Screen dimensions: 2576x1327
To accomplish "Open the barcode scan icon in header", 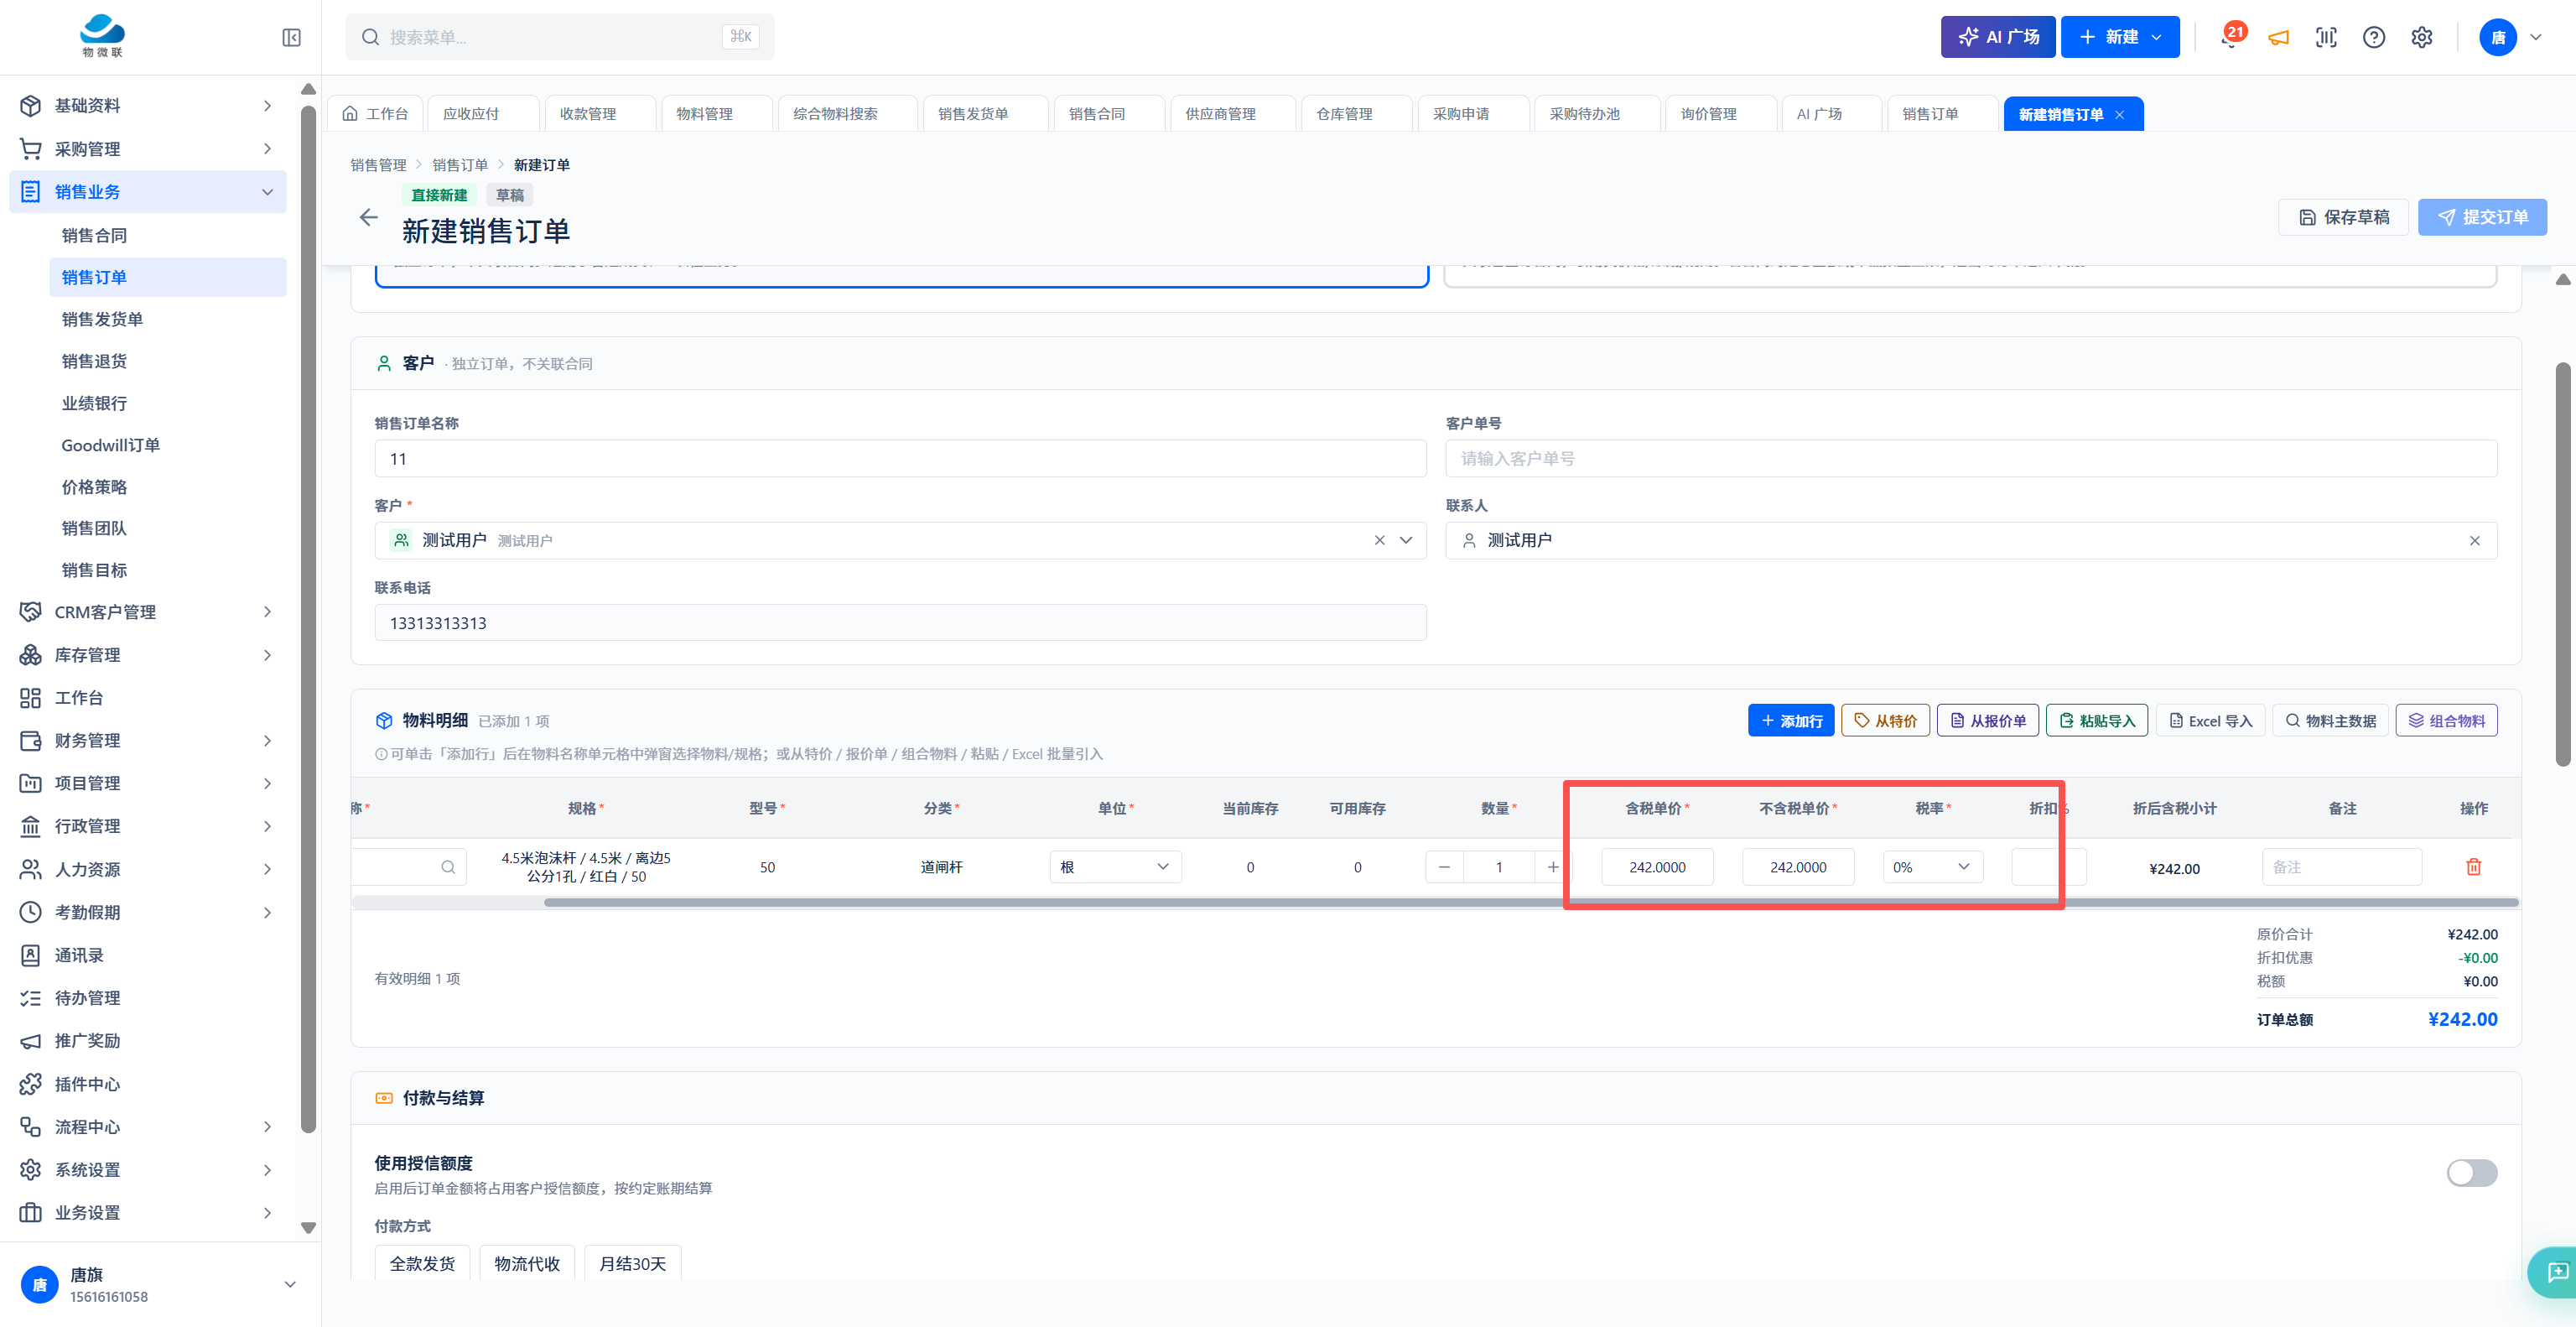I will pos(2326,37).
